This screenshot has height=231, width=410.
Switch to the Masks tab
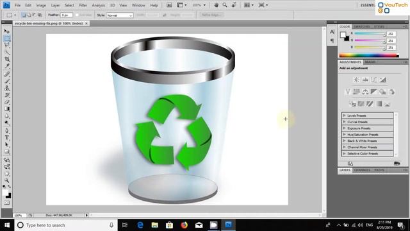pos(370,62)
